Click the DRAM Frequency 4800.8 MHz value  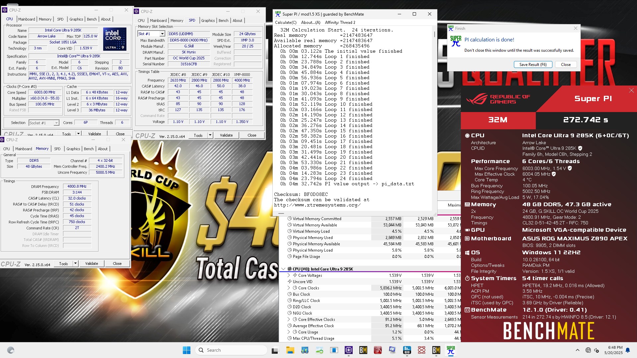77,187
